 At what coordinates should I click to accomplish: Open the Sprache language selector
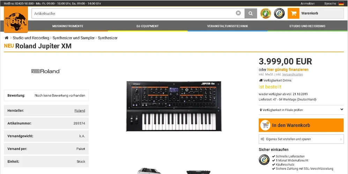(x=330, y=3)
